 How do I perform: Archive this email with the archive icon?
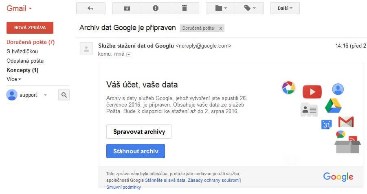tap(126, 8)
